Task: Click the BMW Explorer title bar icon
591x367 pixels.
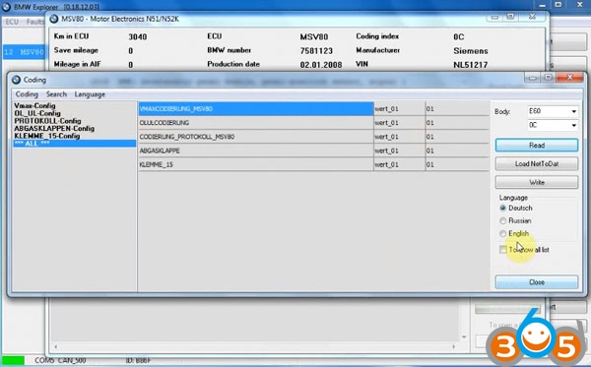Action: tap(6, 7)
